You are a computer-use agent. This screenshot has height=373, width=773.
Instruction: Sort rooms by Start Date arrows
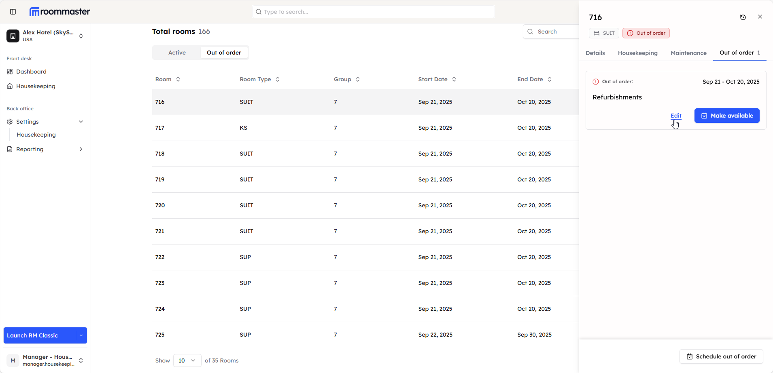click(454, 79)
